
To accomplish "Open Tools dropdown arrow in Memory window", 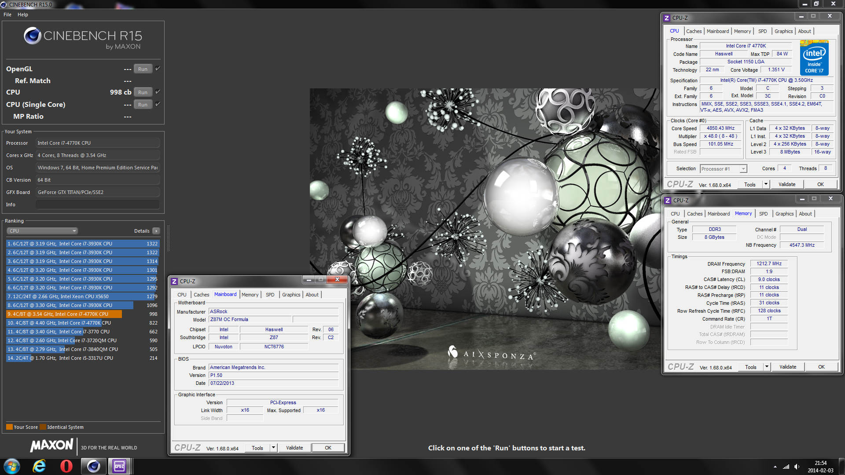I will click(767, 367).
